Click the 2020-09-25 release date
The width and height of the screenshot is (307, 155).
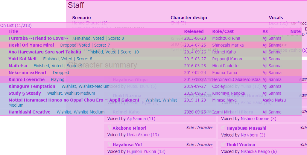pyautogui.click(x=195, y=112)
